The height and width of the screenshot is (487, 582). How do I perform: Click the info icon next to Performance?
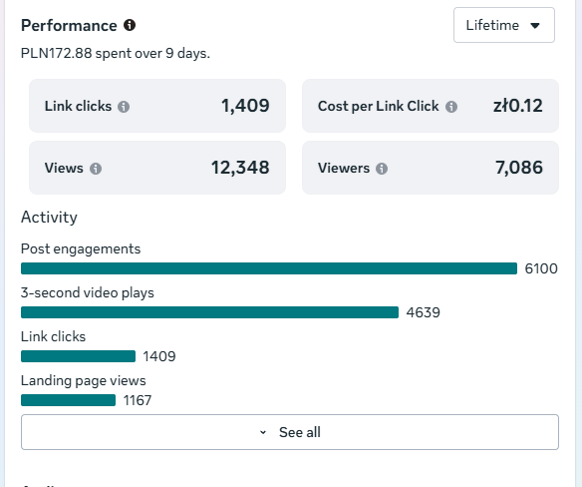pyautogui.click(x=130, y=25)
